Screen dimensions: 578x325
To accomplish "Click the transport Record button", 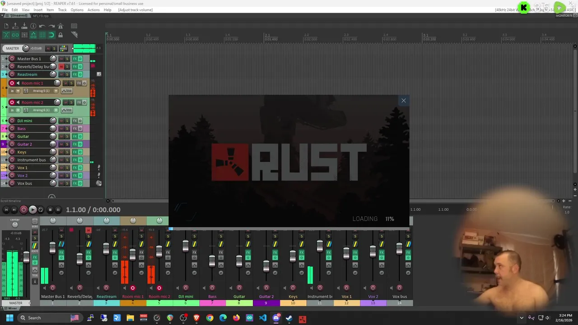I will 23,209.
